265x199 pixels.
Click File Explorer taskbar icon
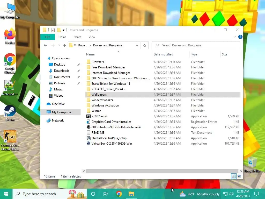pyautogui.click(x=131, y=194)
